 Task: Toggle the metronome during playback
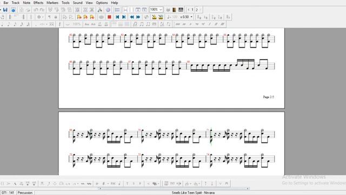click(x=154, y=17)
